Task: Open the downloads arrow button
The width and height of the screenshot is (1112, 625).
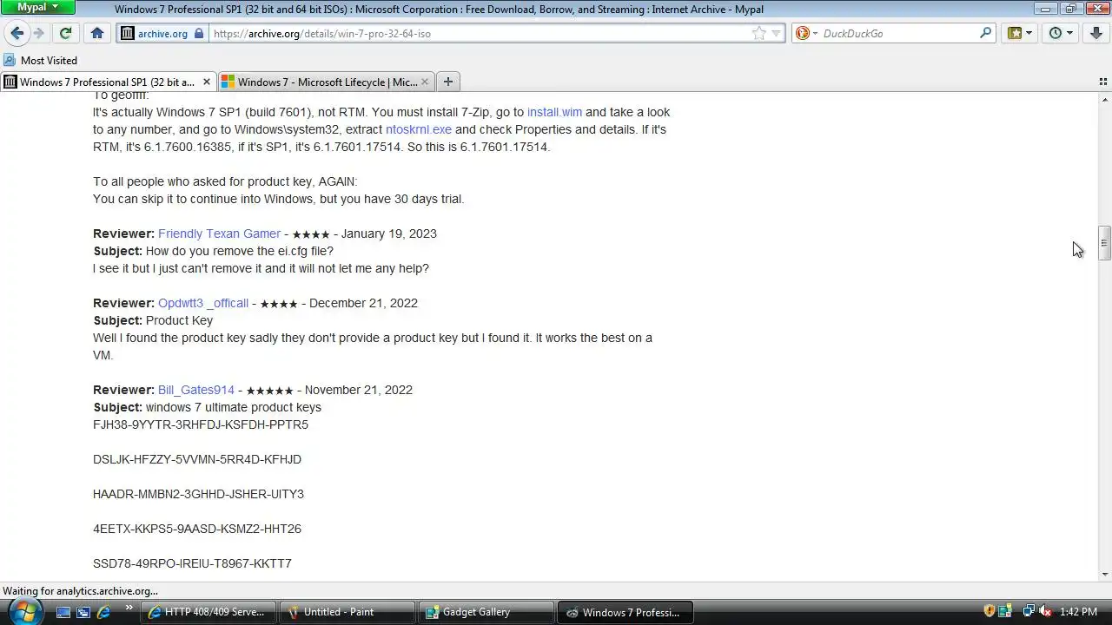Action: [1096, 33]
